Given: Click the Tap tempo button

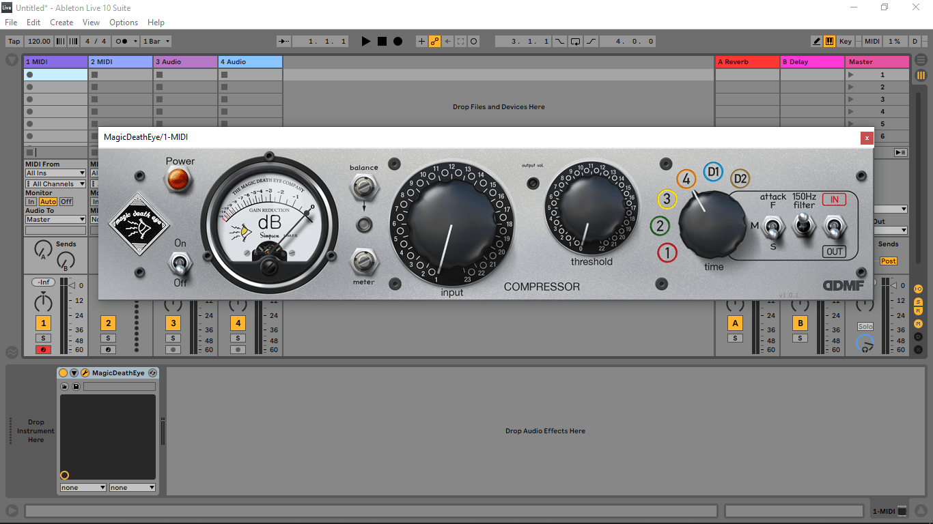Looking at the screenshot, I should (14, 42).
